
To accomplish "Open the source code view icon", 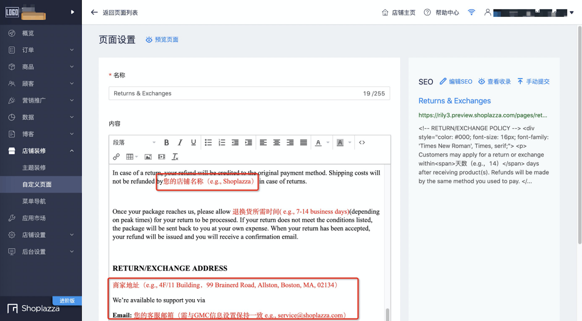I will coord(362,143).
